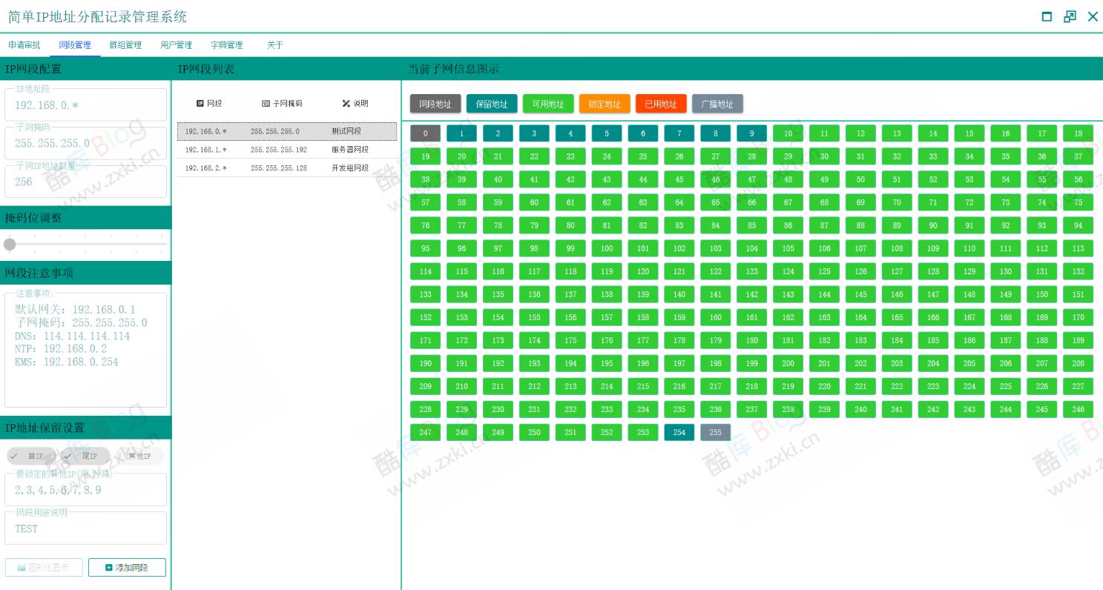Click the 子网掩码 column header icon

coord(266,104)
